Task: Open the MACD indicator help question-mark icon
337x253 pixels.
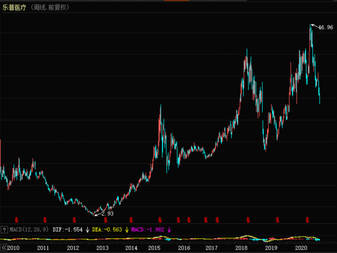Action: point(4,230)
